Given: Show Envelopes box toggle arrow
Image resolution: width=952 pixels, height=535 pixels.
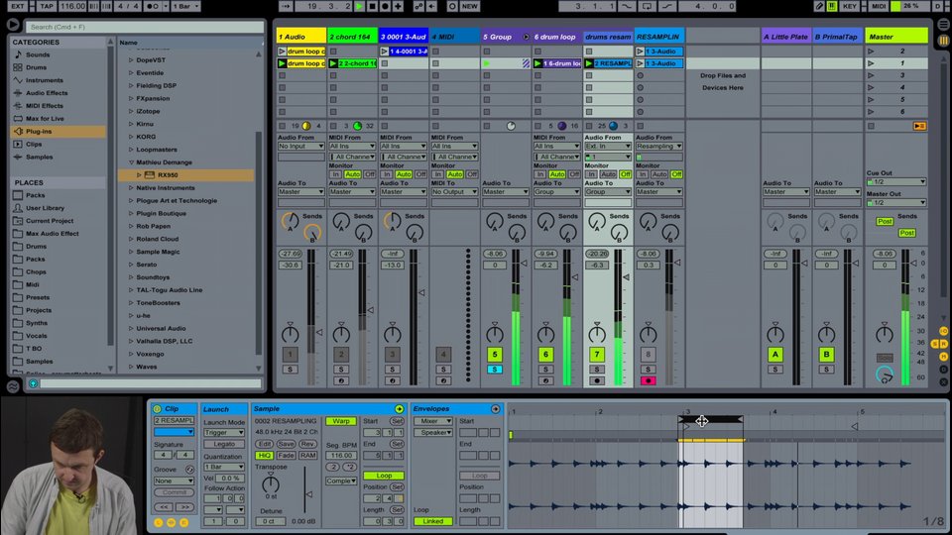Looking at the screenshot, I should (496, 409).
